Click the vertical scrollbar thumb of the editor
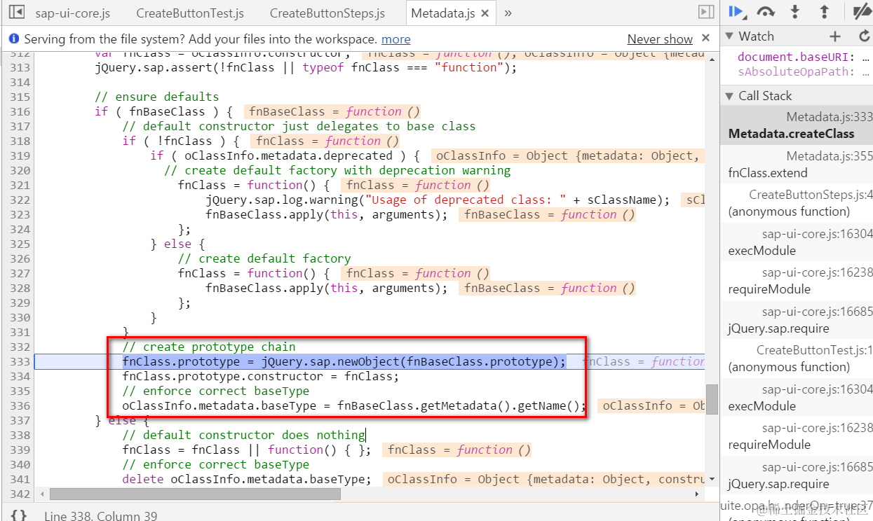873x521 pixels. [x=712, y=398]
